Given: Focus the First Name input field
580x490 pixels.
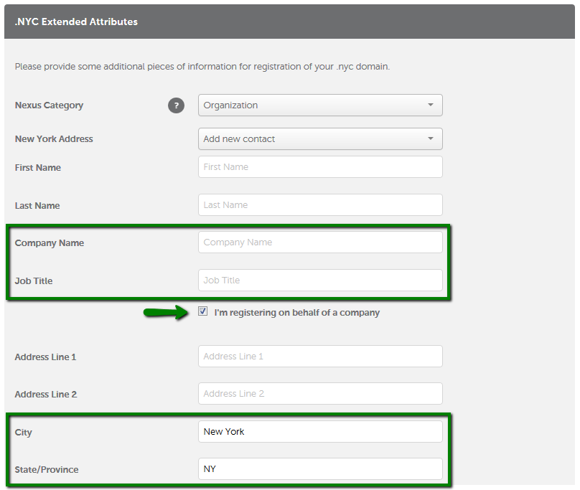Looking at the screenshot, I should tap(320, 166).
